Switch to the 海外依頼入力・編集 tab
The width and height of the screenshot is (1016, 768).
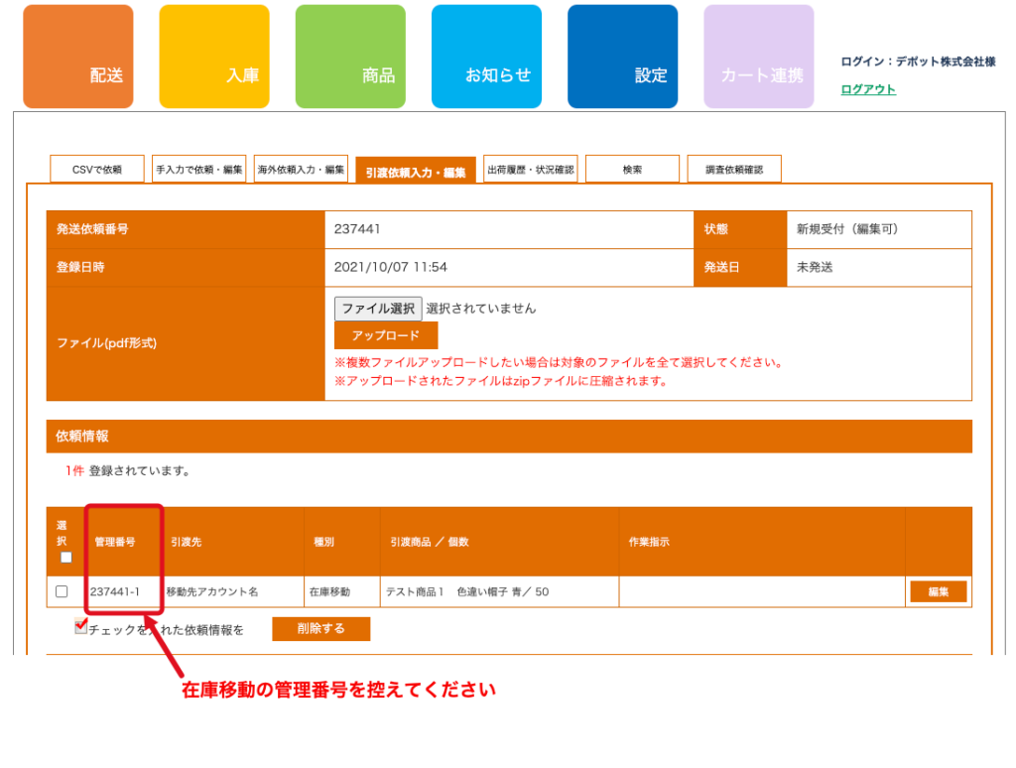coord(302,170)
